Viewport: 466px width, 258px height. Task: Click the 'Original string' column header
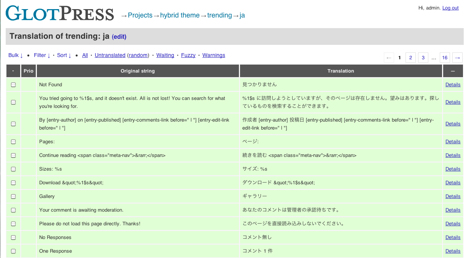click(138, 71)
